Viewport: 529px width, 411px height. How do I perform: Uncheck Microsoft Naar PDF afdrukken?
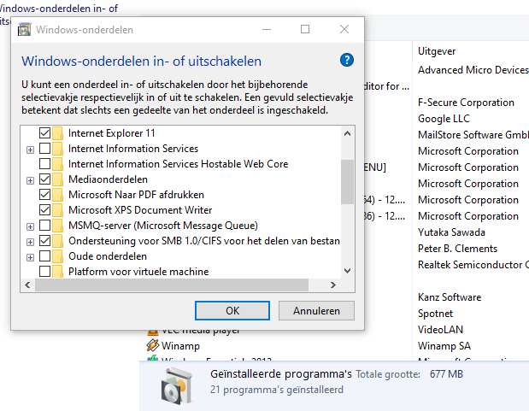pyautogui.click(x=45, y=195)
